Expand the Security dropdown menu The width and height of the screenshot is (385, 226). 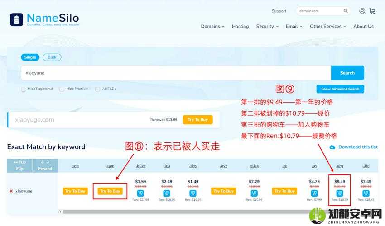pos(267,27)
